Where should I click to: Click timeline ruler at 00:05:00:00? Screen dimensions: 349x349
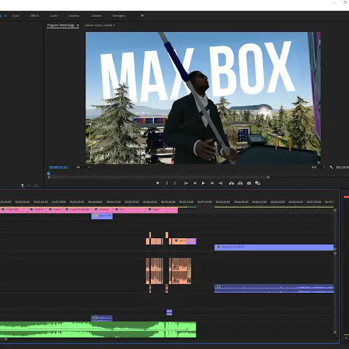[x=168, y=202]
